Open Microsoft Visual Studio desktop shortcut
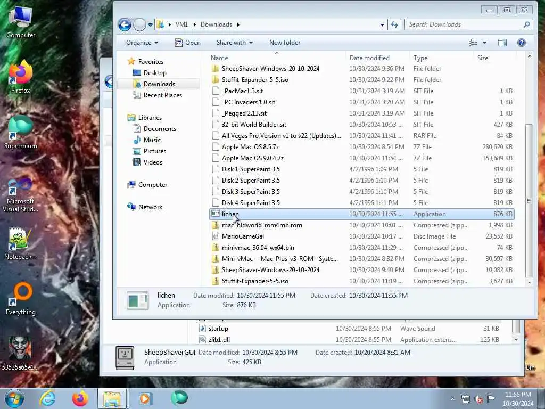Image resolution: width=545 pixels, height=409 pixels. pos(21,195)
